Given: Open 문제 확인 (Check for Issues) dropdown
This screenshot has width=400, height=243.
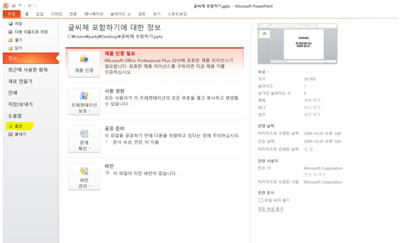Looking at the screenshot, I should (x=84, y=139).
